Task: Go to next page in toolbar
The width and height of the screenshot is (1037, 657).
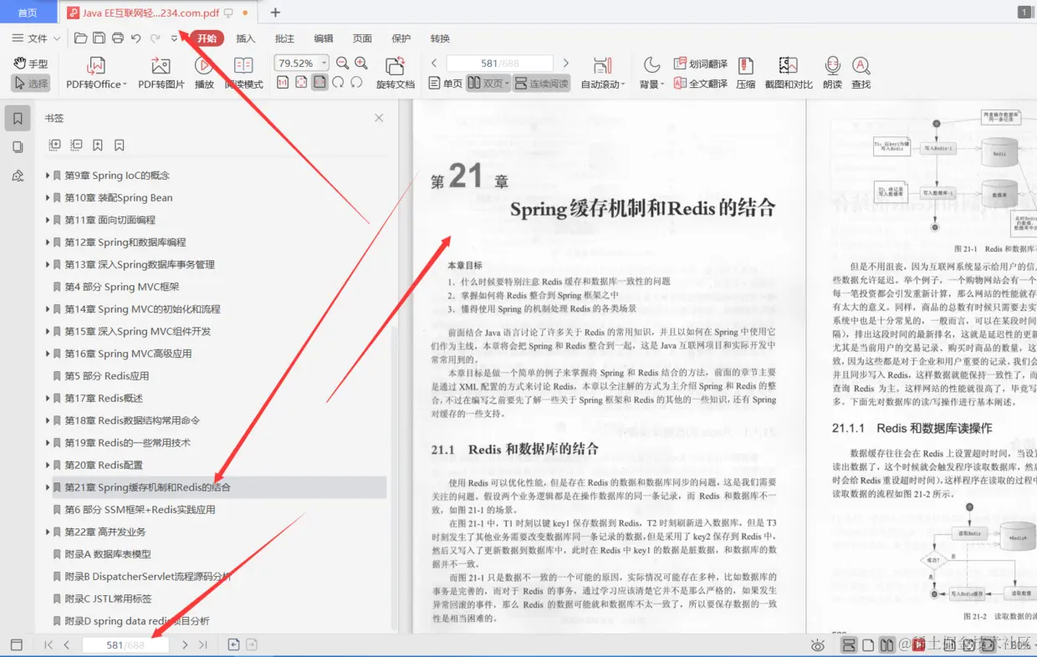Action: pos(565,64)
